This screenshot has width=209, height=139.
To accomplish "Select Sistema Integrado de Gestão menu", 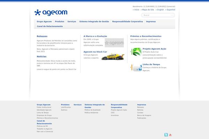I will [94, 22].
